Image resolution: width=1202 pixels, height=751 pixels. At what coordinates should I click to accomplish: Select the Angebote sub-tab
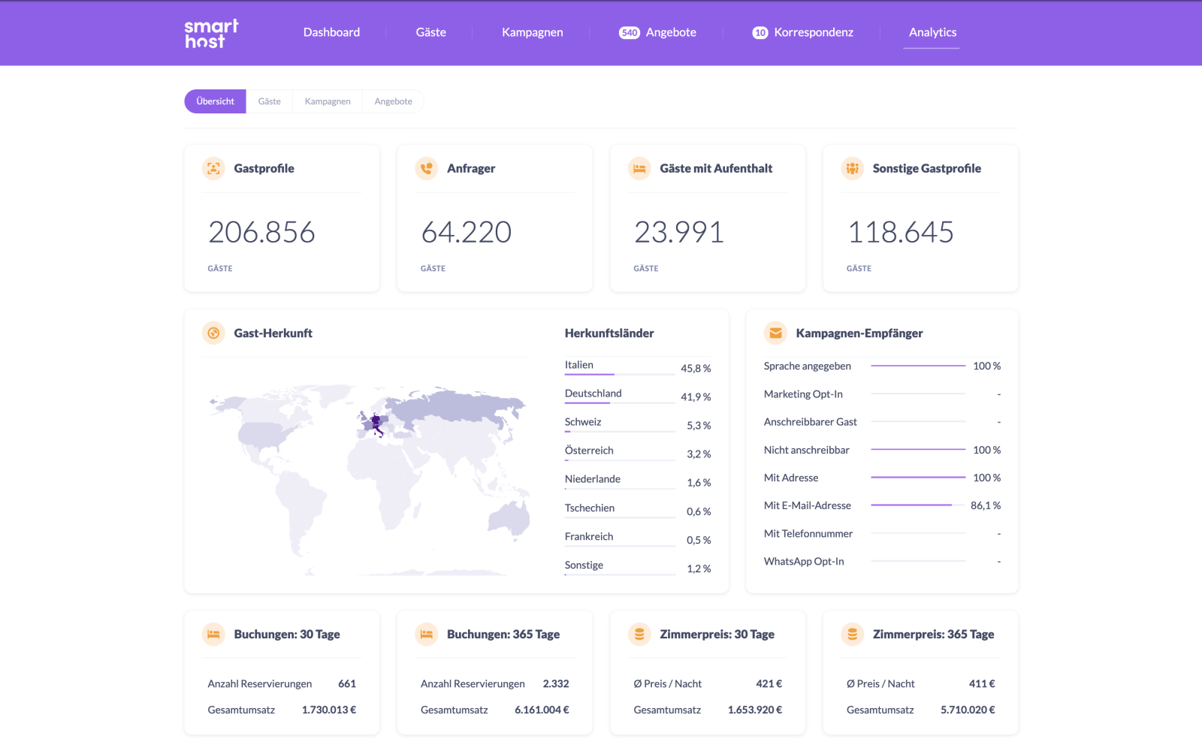(393, 101)
